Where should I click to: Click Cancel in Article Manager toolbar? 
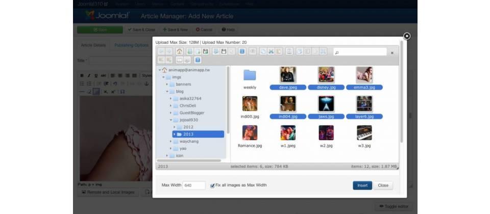tap(204, 30)
